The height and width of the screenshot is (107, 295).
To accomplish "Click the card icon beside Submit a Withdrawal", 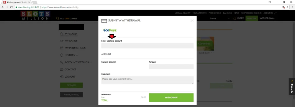I will point(104,21).
